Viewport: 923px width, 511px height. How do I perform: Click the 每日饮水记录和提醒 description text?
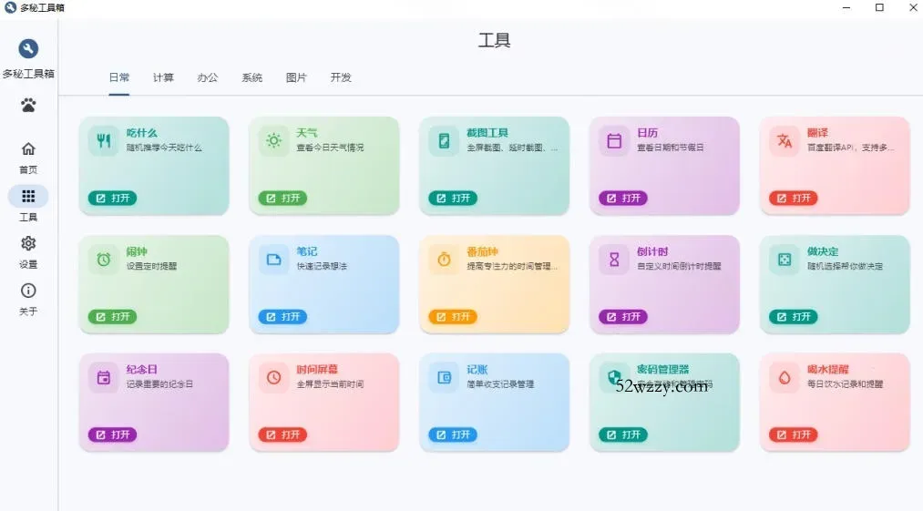click(845, 383)
